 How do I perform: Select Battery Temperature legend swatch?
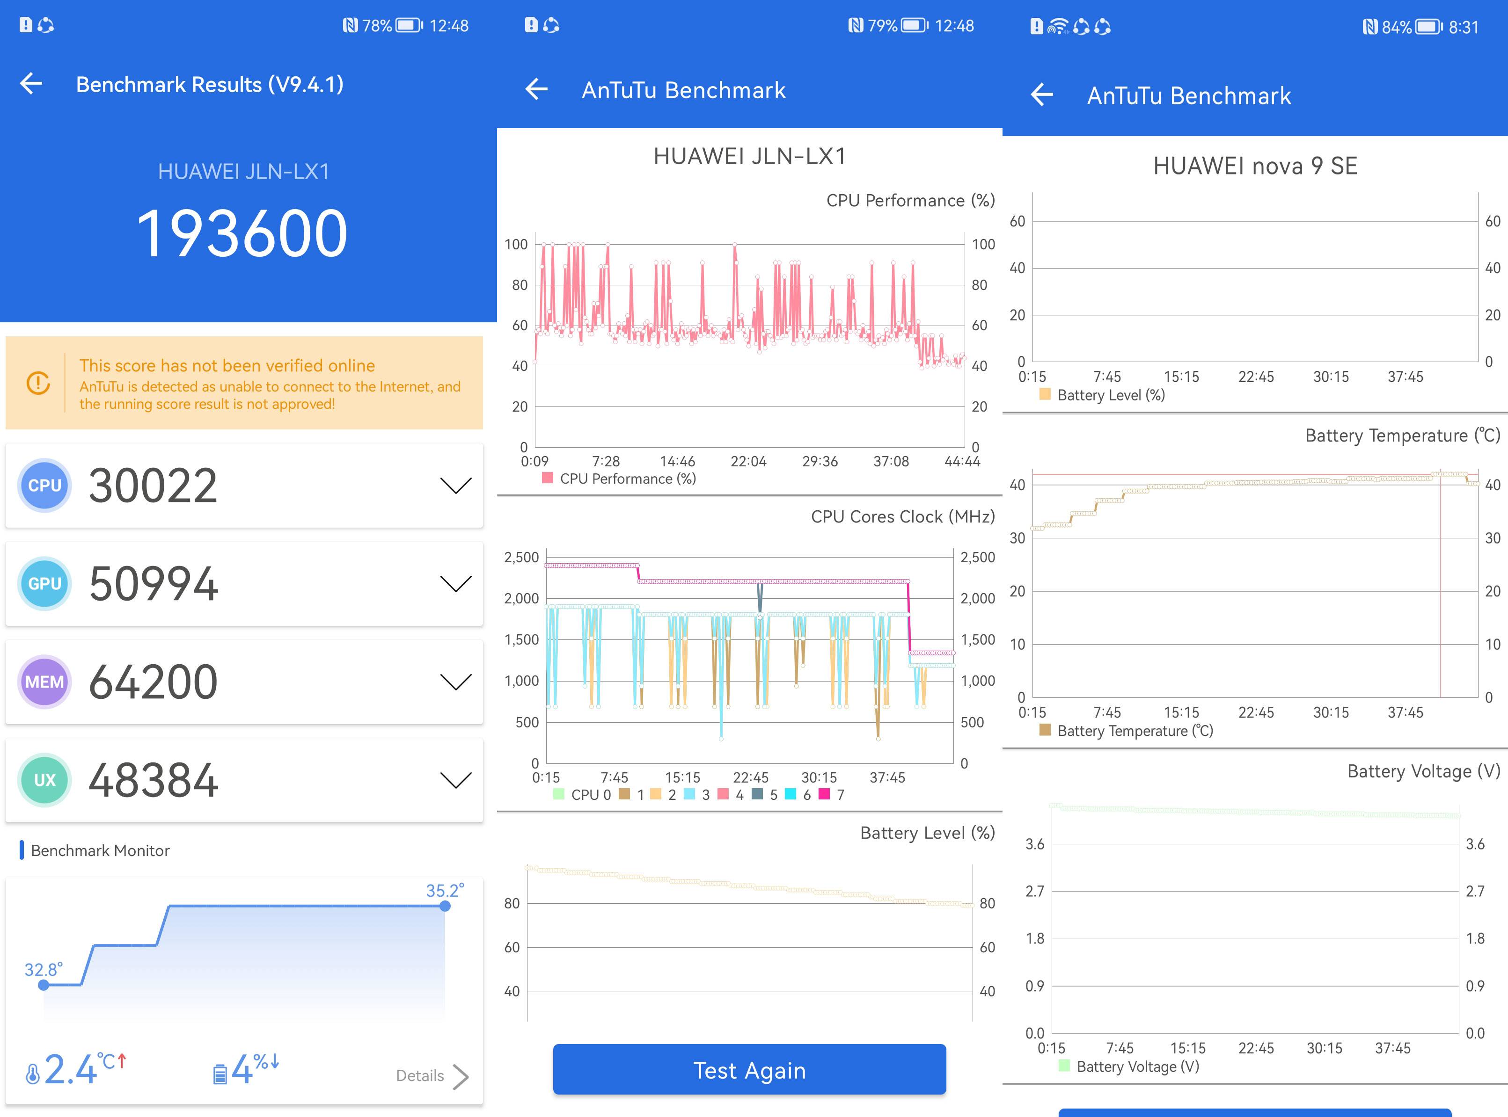click(1045, 730)
